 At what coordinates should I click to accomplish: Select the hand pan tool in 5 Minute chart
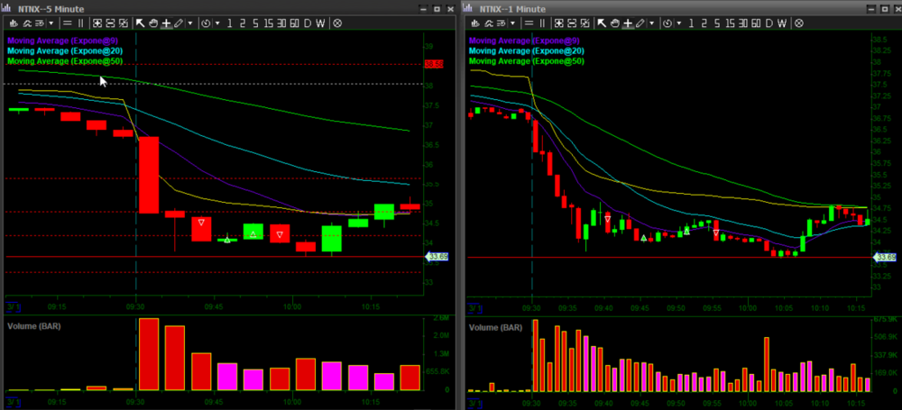[x=153, y=23]
